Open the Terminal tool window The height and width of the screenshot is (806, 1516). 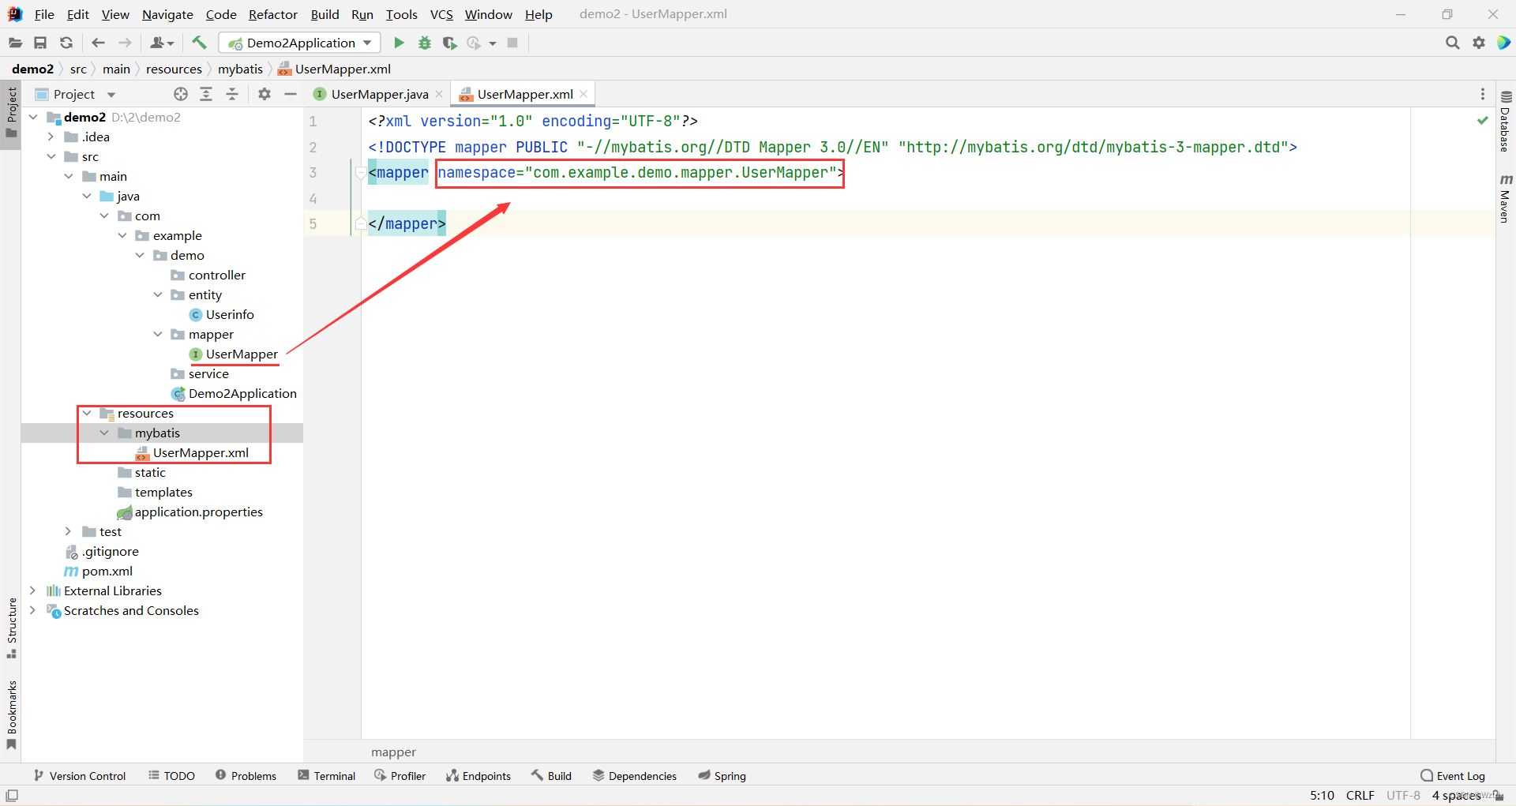[x=326, y=776]
